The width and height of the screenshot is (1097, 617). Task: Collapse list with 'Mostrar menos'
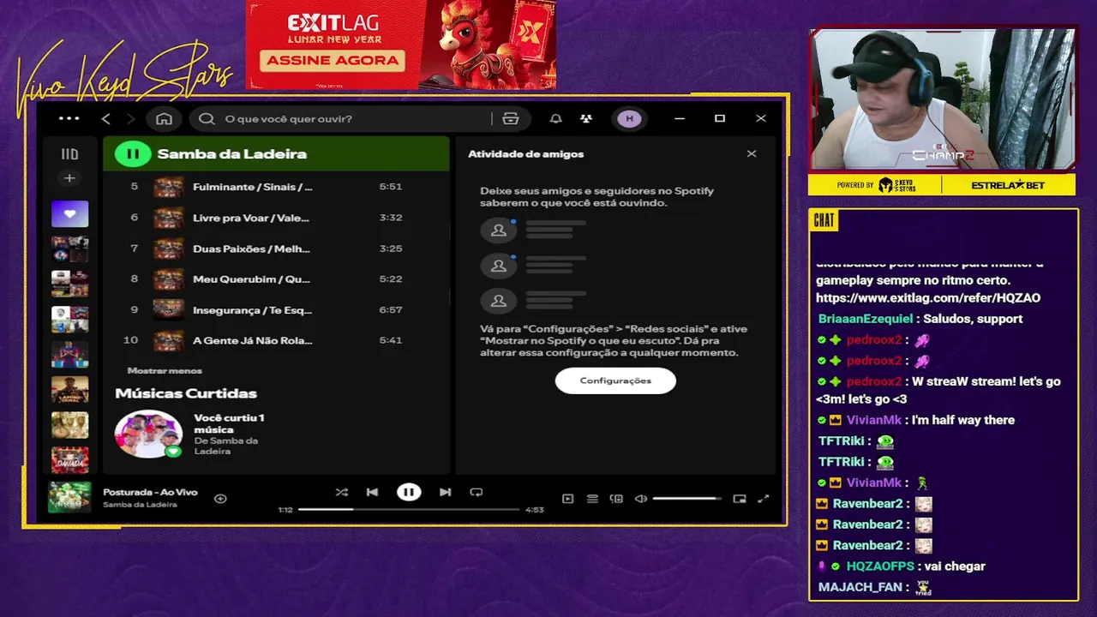point(165,370)
